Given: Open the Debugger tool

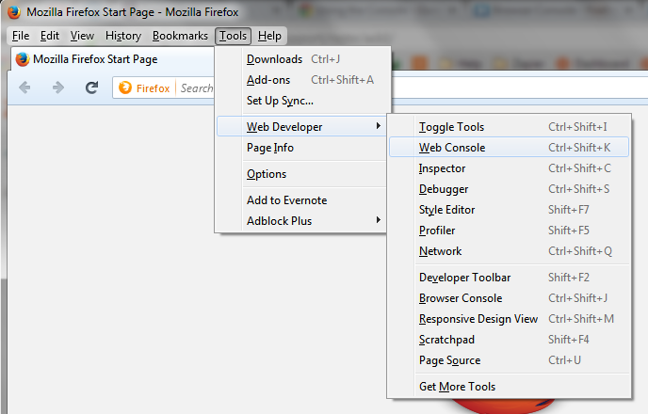Looking at the screenshot, I should [510, 188].
